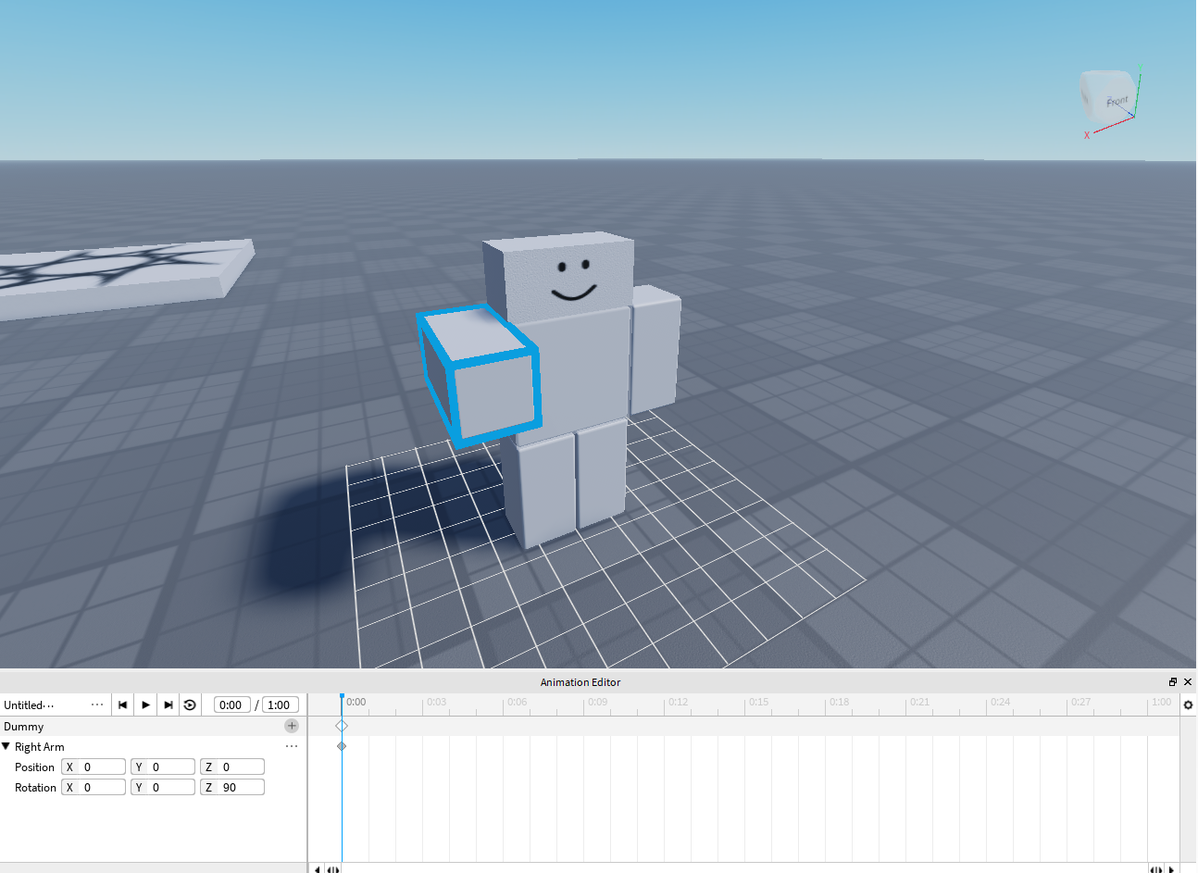Jump to the first frame of the animation
Screen dimensions: 1198x873
point(122,705)
